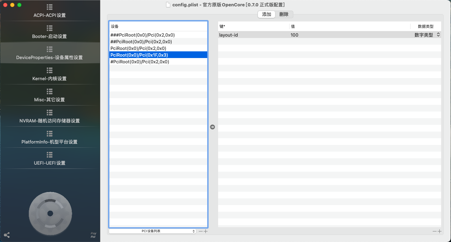Screen dimensions: 451x242
Task: Select device PciRoot(0x0)/Pci(0x1F,0x3)
Action: [158, 55]
